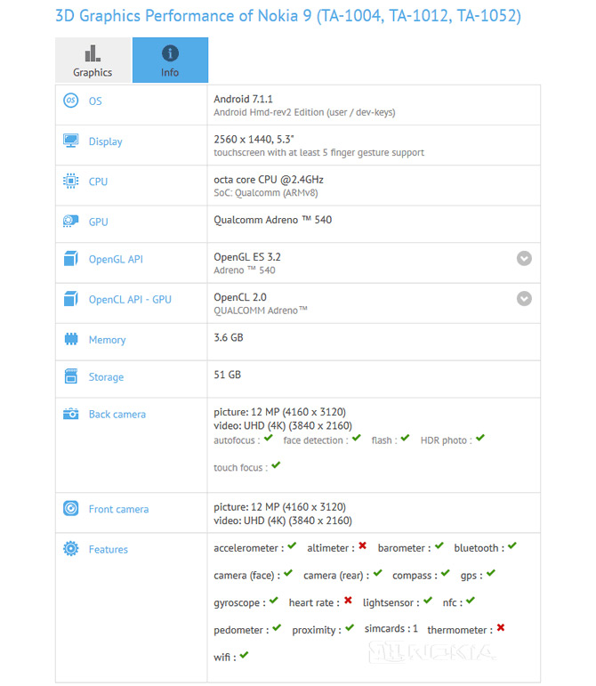The image size is (596, 686).
Task: Click 'SoC: Qualcomm (ARMv8)' text
Action: point(266,193)
